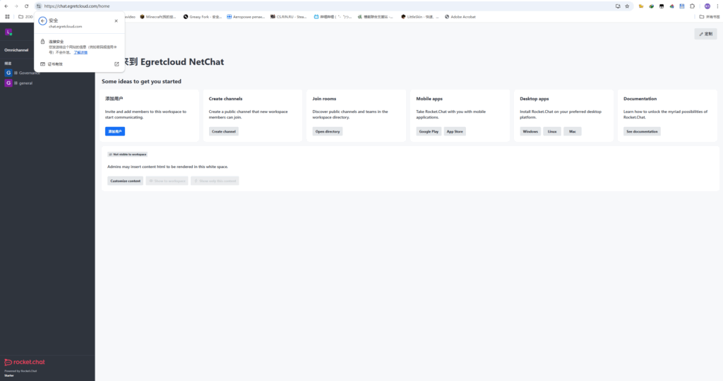Open the Extensions puzzle icon
This screenshot has width=723, height=381.
(x=692, y=6)
